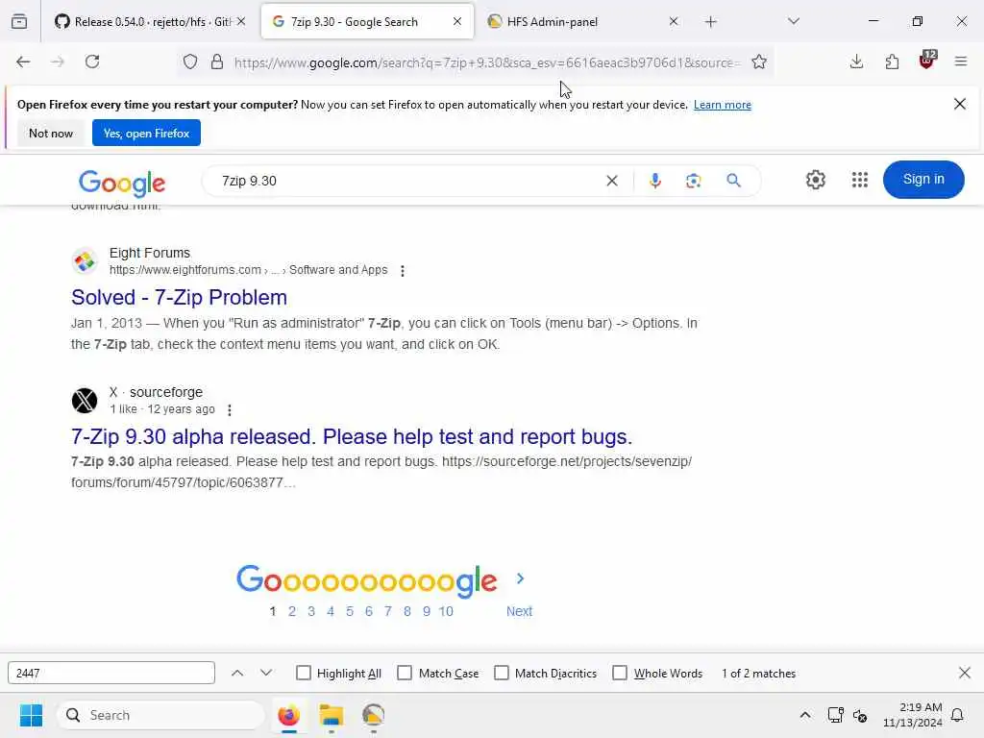Open HFS app in taskbar
Screen dimensions: 984x738
[374, 715]
